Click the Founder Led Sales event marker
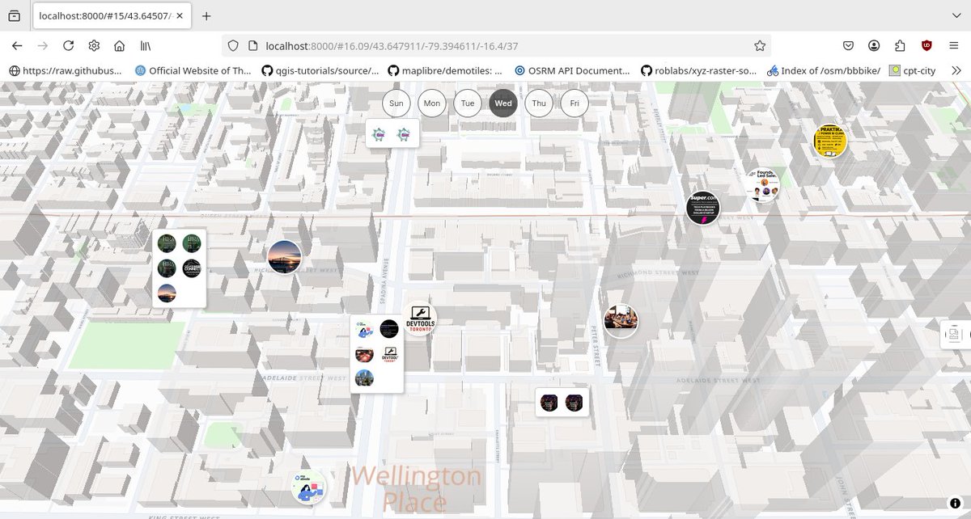Image resolution: width=971 pixels, height=519 pixels. point(762,185)
